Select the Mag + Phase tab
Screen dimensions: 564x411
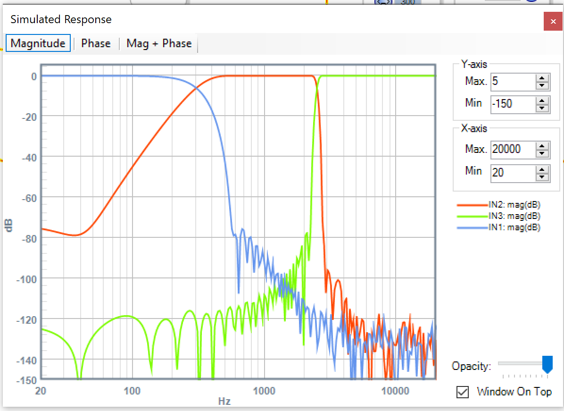tap(159, 43)
